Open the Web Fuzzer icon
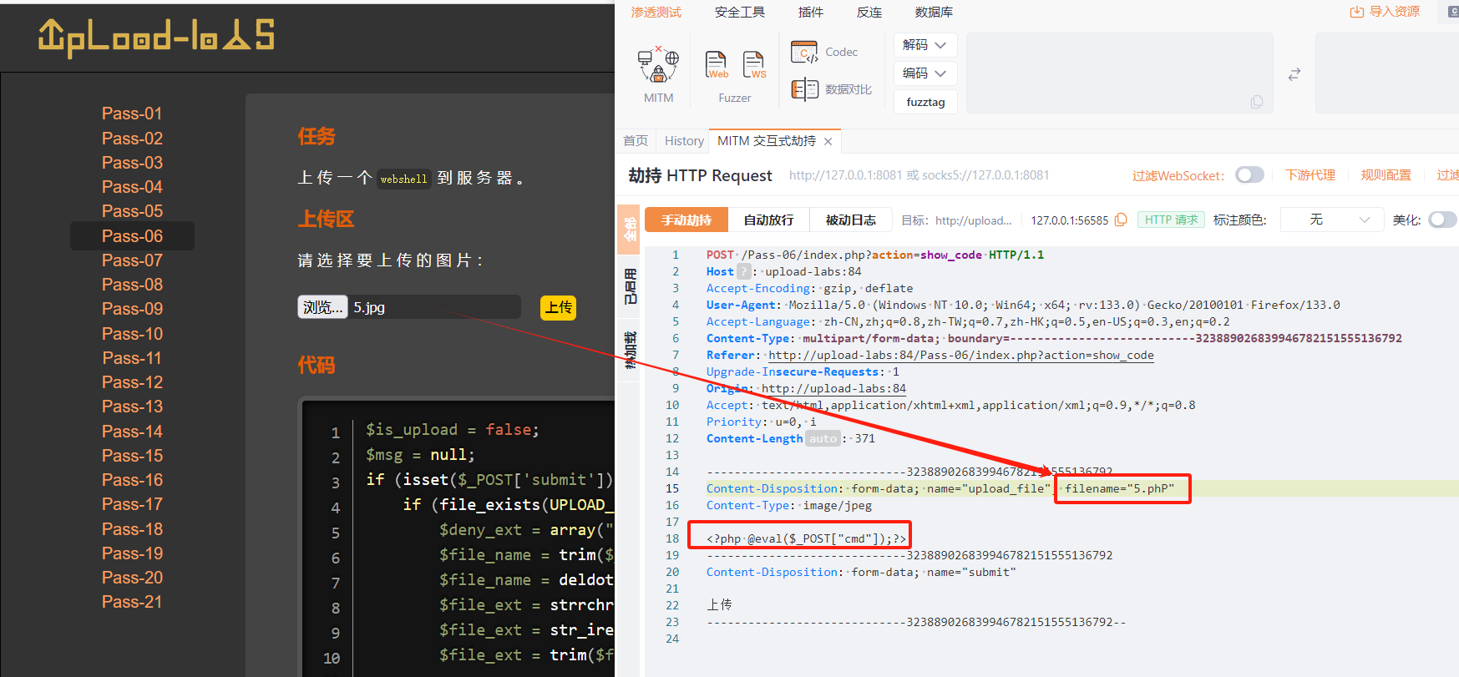1459x677 pixels. (x=717, y=65)
